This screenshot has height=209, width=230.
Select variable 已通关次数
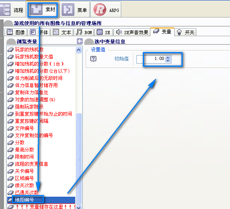(27, 193)
